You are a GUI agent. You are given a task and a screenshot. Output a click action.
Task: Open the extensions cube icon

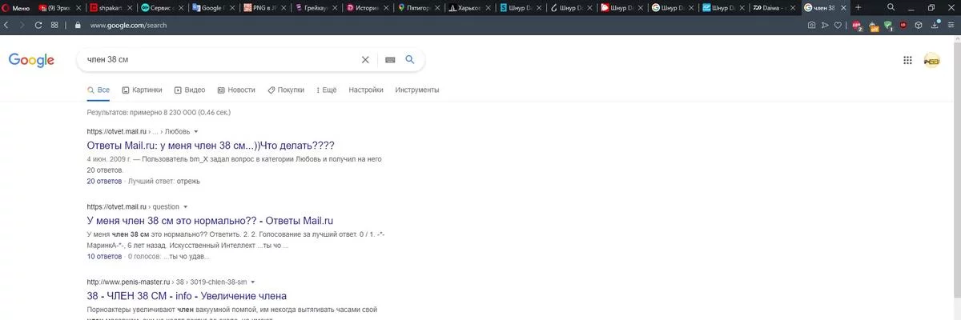coord(919,25)
